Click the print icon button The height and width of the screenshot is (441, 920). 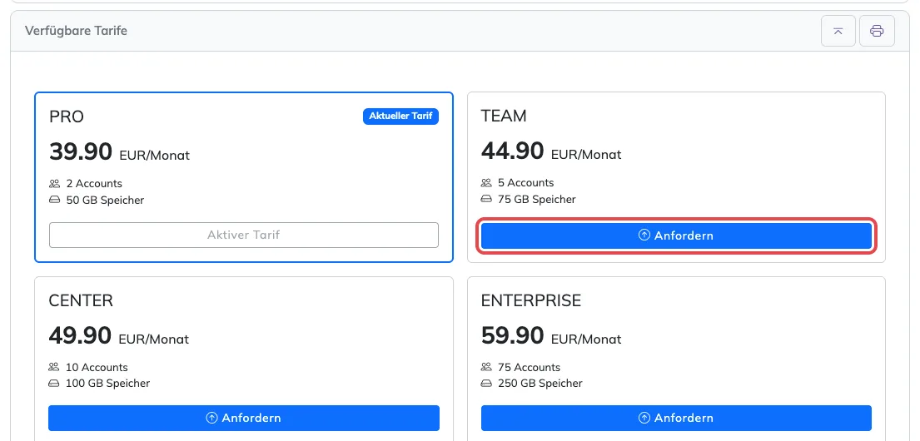[x=877, y=31]
